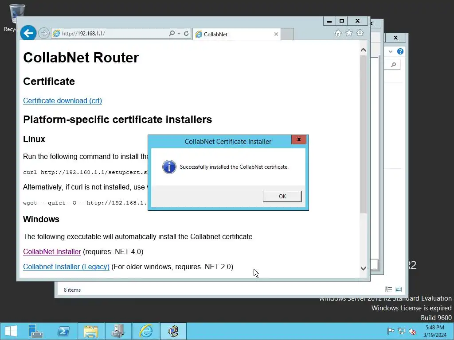Open a new blank tab

click(287, 34)
